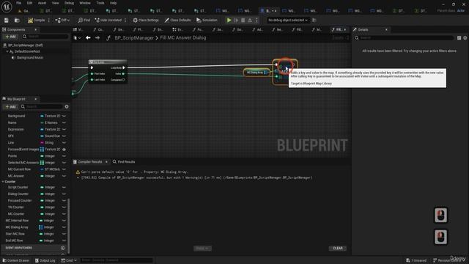Screen dimensions: 469x264
Task: Click the Browse to asset icon
Action: pyautogui.click(x=17, y=20)
